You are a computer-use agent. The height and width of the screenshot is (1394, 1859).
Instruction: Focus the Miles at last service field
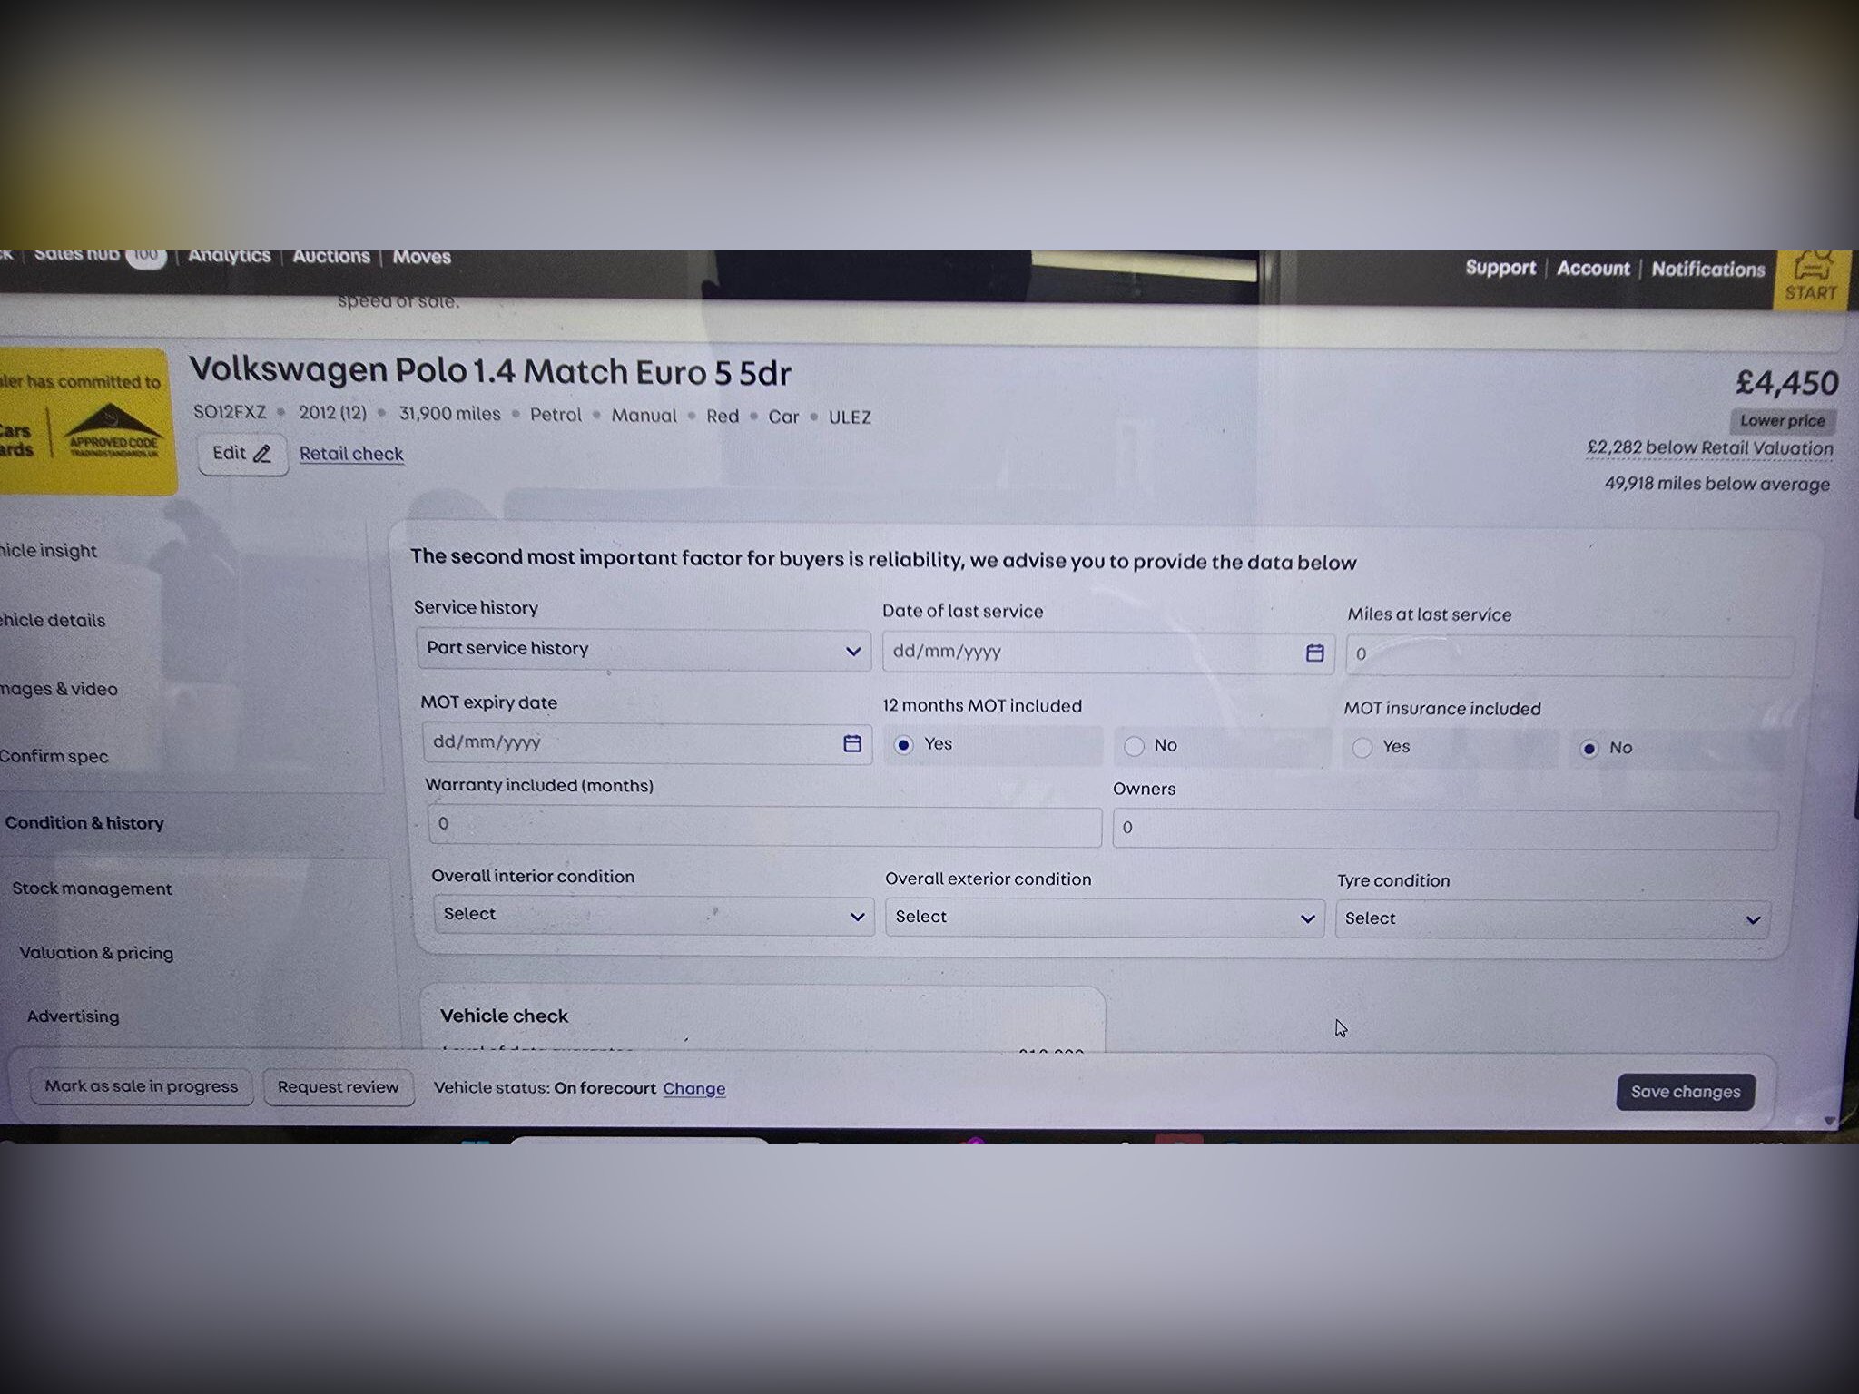(1569, 655)
